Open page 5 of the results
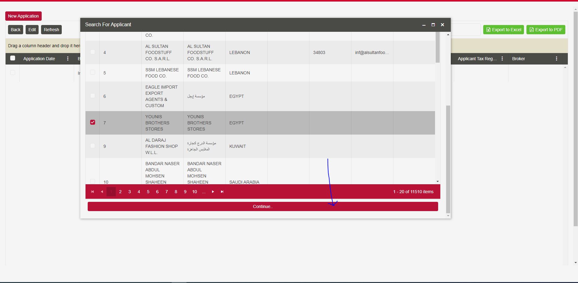Screen dimensions: 578x283 (x=148, y=192)
